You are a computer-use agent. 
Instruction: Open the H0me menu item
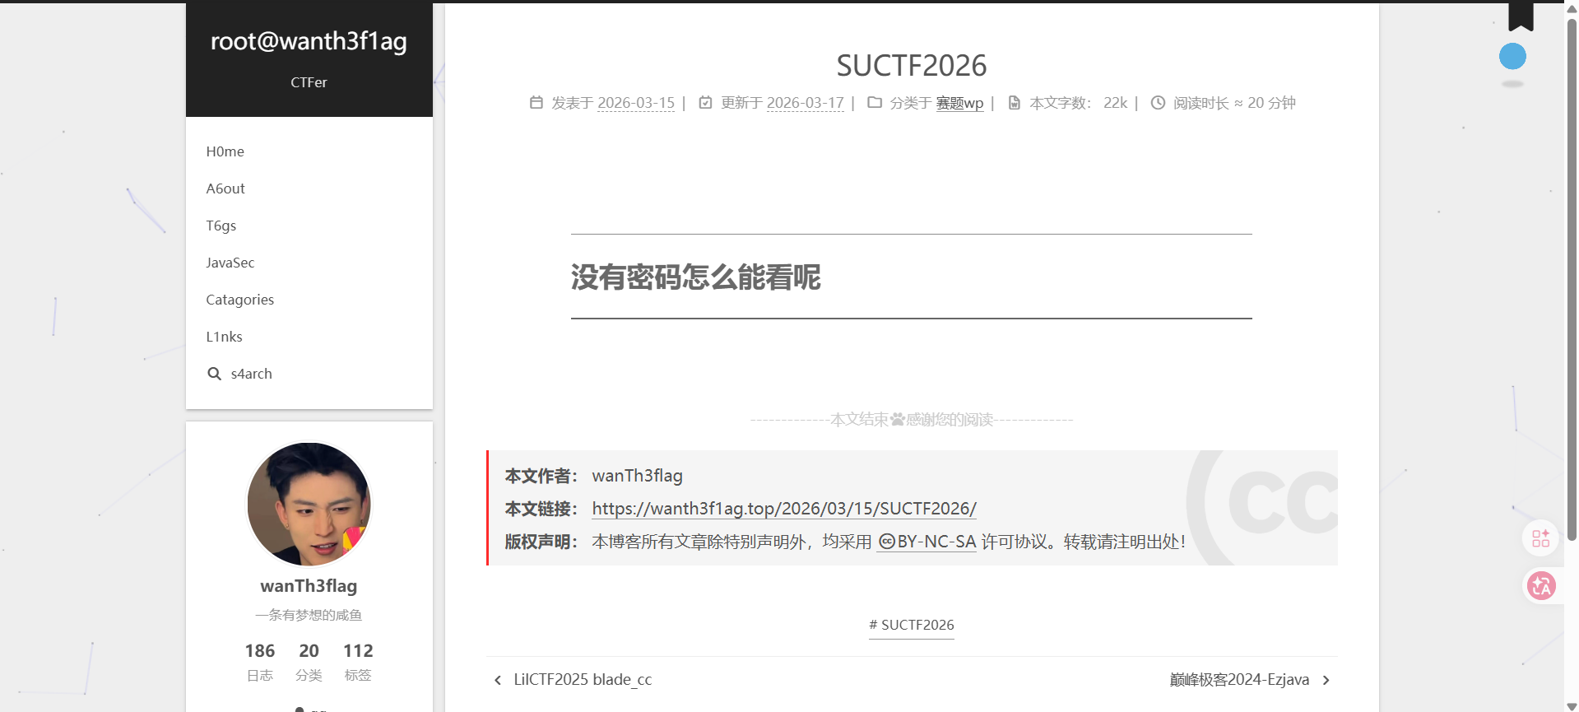tap(225, 151)
